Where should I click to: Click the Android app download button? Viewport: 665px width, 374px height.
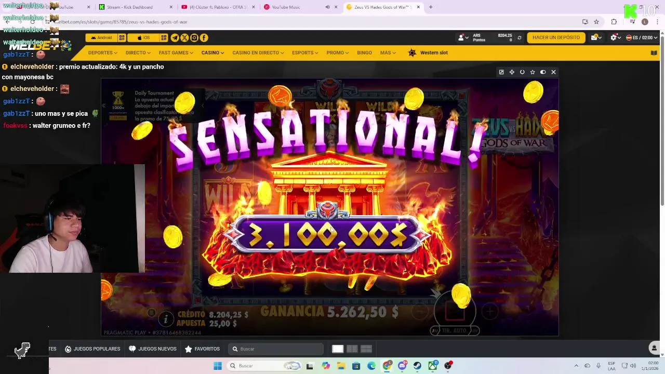pos(101,37)
